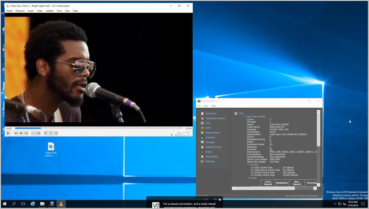The width and height of the screenshot is (369, 209).
Task: Select Motherboard icon in Speccy sidebar
Action: 202,133
